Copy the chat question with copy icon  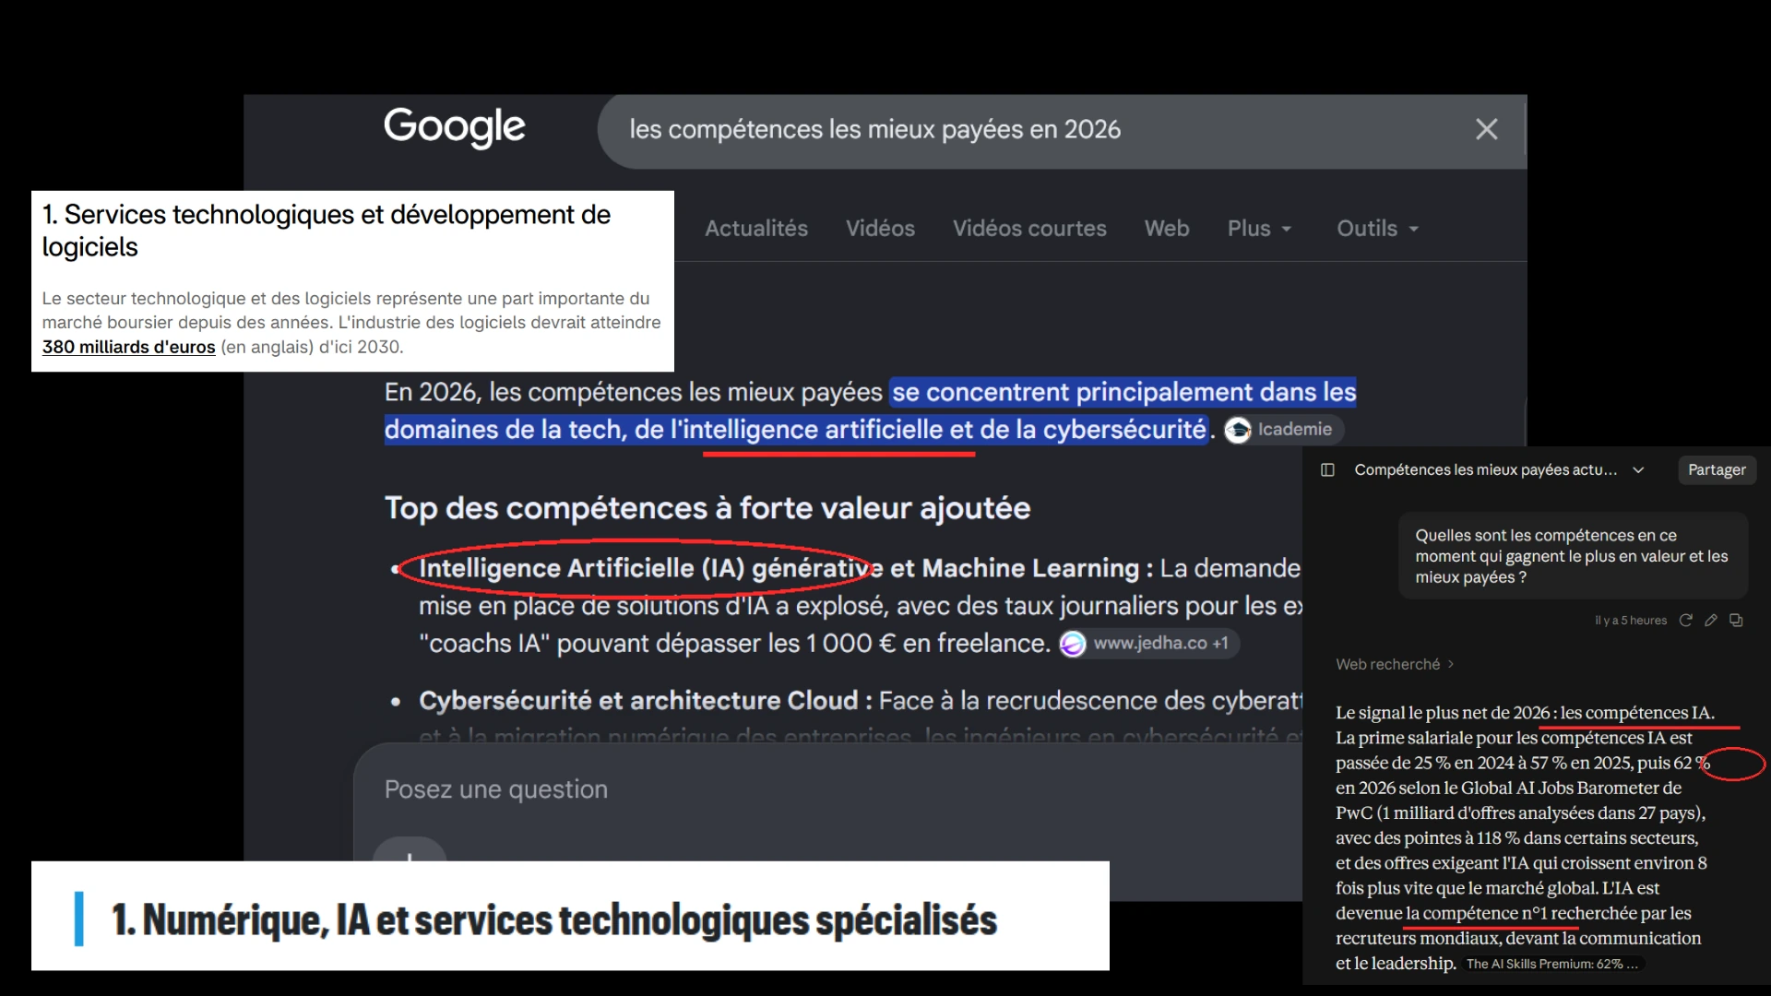[1736, 621]
